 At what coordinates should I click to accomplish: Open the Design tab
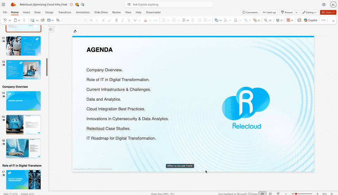tap(49, 12)
